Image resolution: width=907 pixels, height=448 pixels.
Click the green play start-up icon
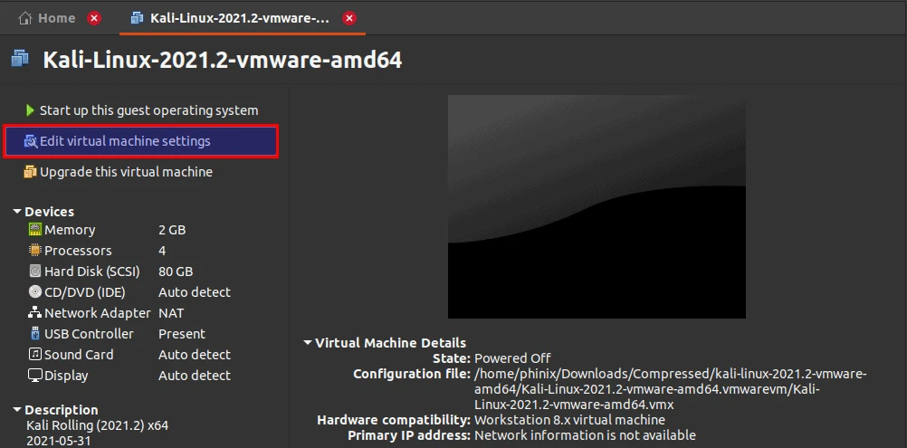click(x=30, y=110)
